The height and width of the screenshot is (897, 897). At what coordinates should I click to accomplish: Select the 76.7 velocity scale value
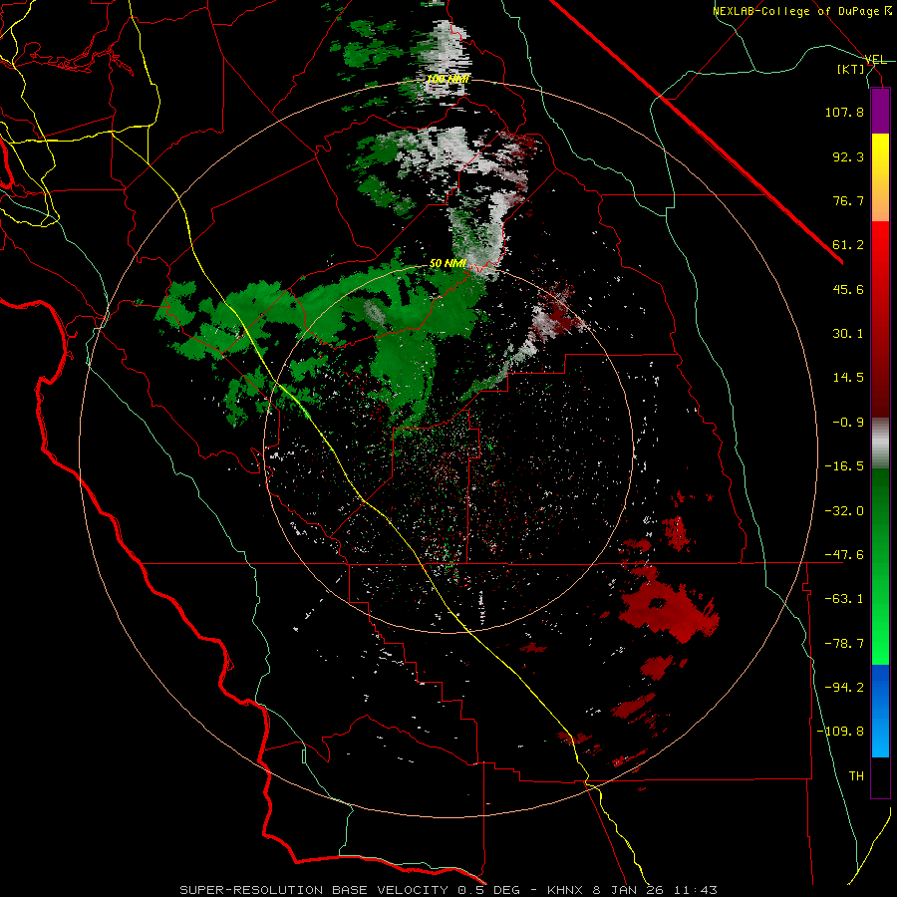click(848, 200)
